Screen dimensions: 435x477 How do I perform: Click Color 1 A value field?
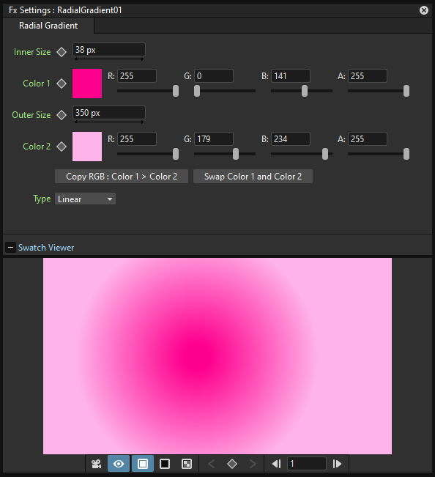coord(368,75)
